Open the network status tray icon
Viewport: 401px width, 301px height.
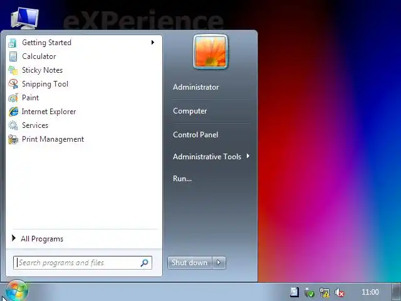tap(325, 292)
